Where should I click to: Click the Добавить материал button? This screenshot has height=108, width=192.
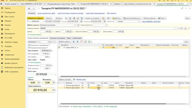click(65, 79)
